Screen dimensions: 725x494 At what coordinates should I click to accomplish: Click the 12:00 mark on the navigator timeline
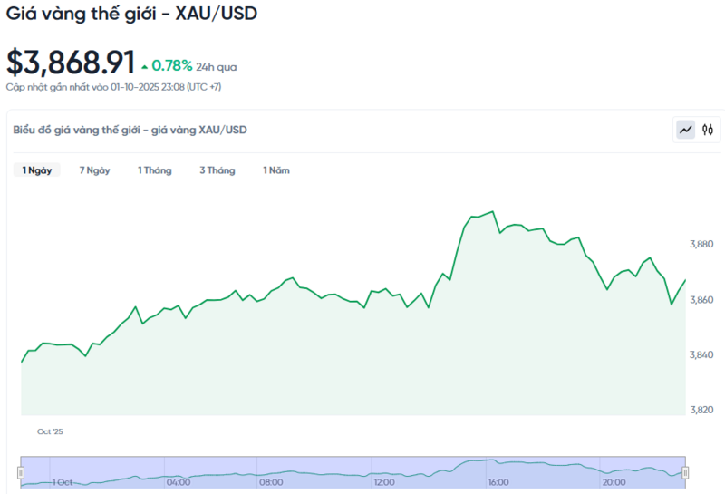coord(384,482)
